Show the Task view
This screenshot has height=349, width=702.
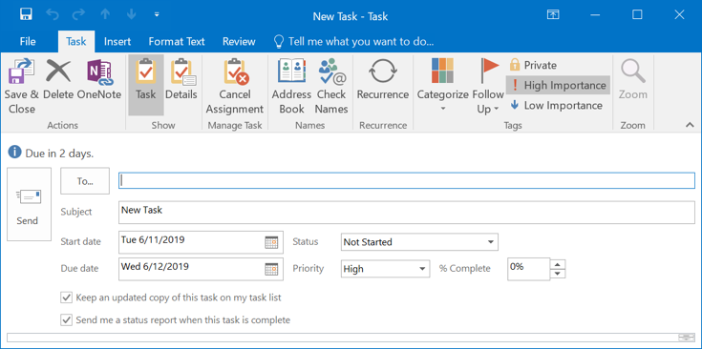[x=146, y=85]
